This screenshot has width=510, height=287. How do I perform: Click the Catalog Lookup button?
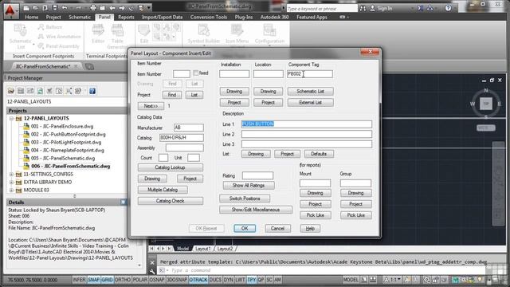pos(170,167)
